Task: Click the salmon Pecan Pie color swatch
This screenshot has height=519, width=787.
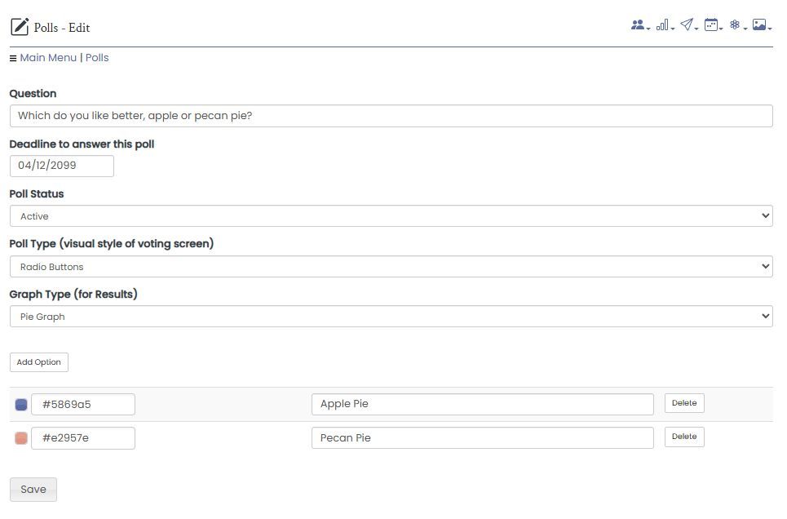Action: pyautogui.click(x=21, y=438)
